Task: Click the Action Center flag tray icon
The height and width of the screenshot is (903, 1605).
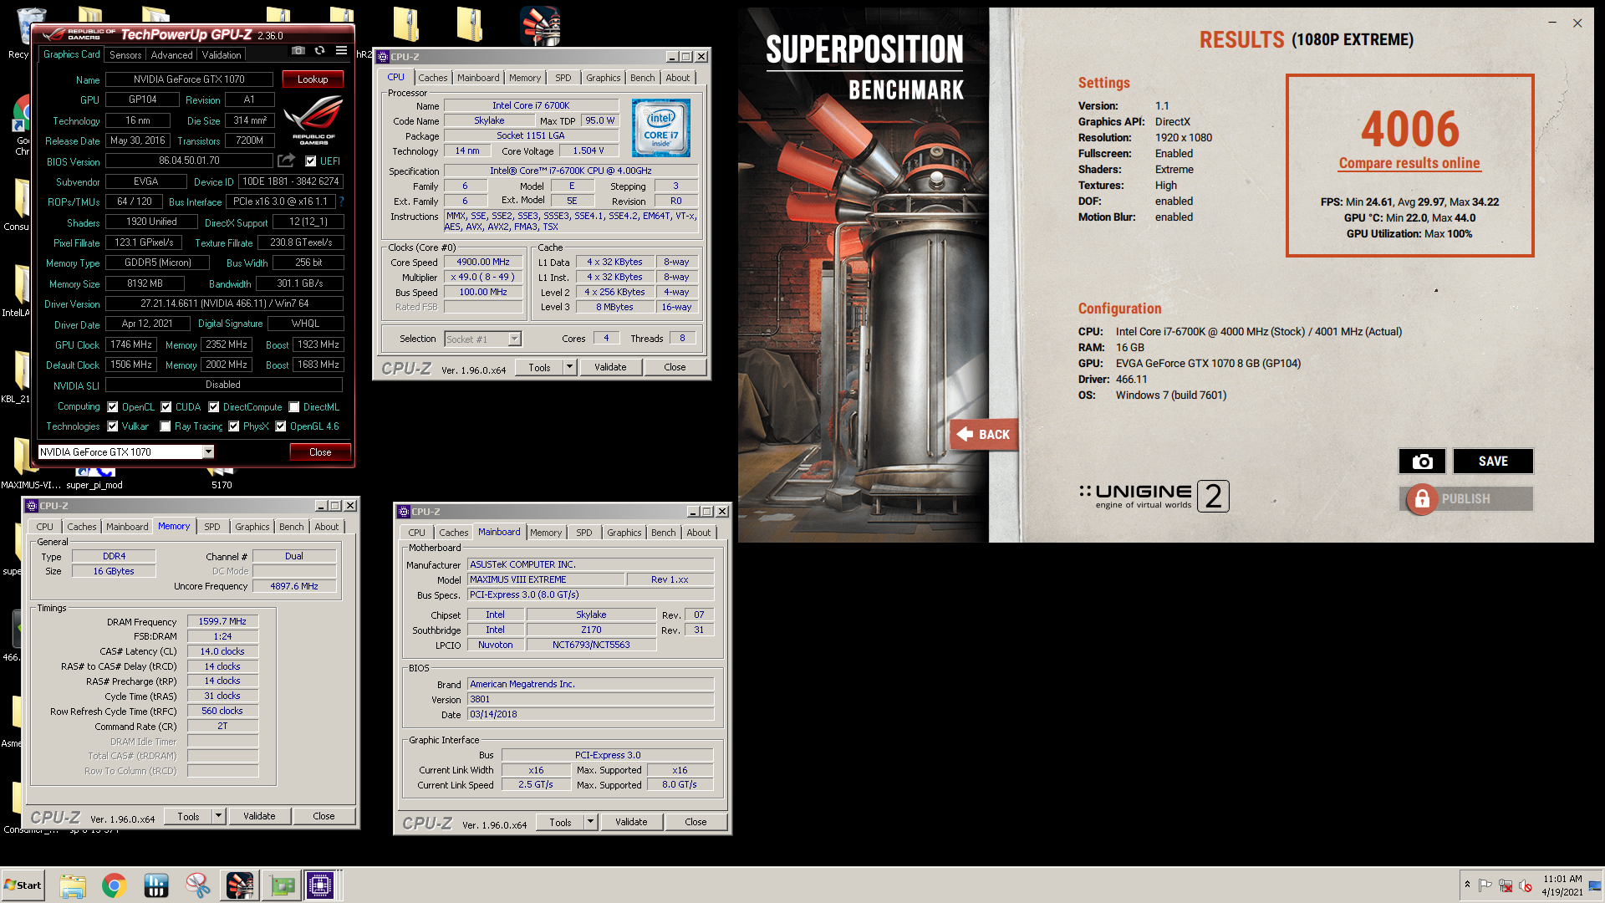Action: [x=1485, y=885]
